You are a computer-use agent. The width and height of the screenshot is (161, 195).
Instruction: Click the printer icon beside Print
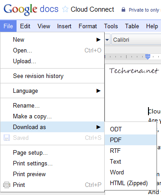[x=7, y=185]
